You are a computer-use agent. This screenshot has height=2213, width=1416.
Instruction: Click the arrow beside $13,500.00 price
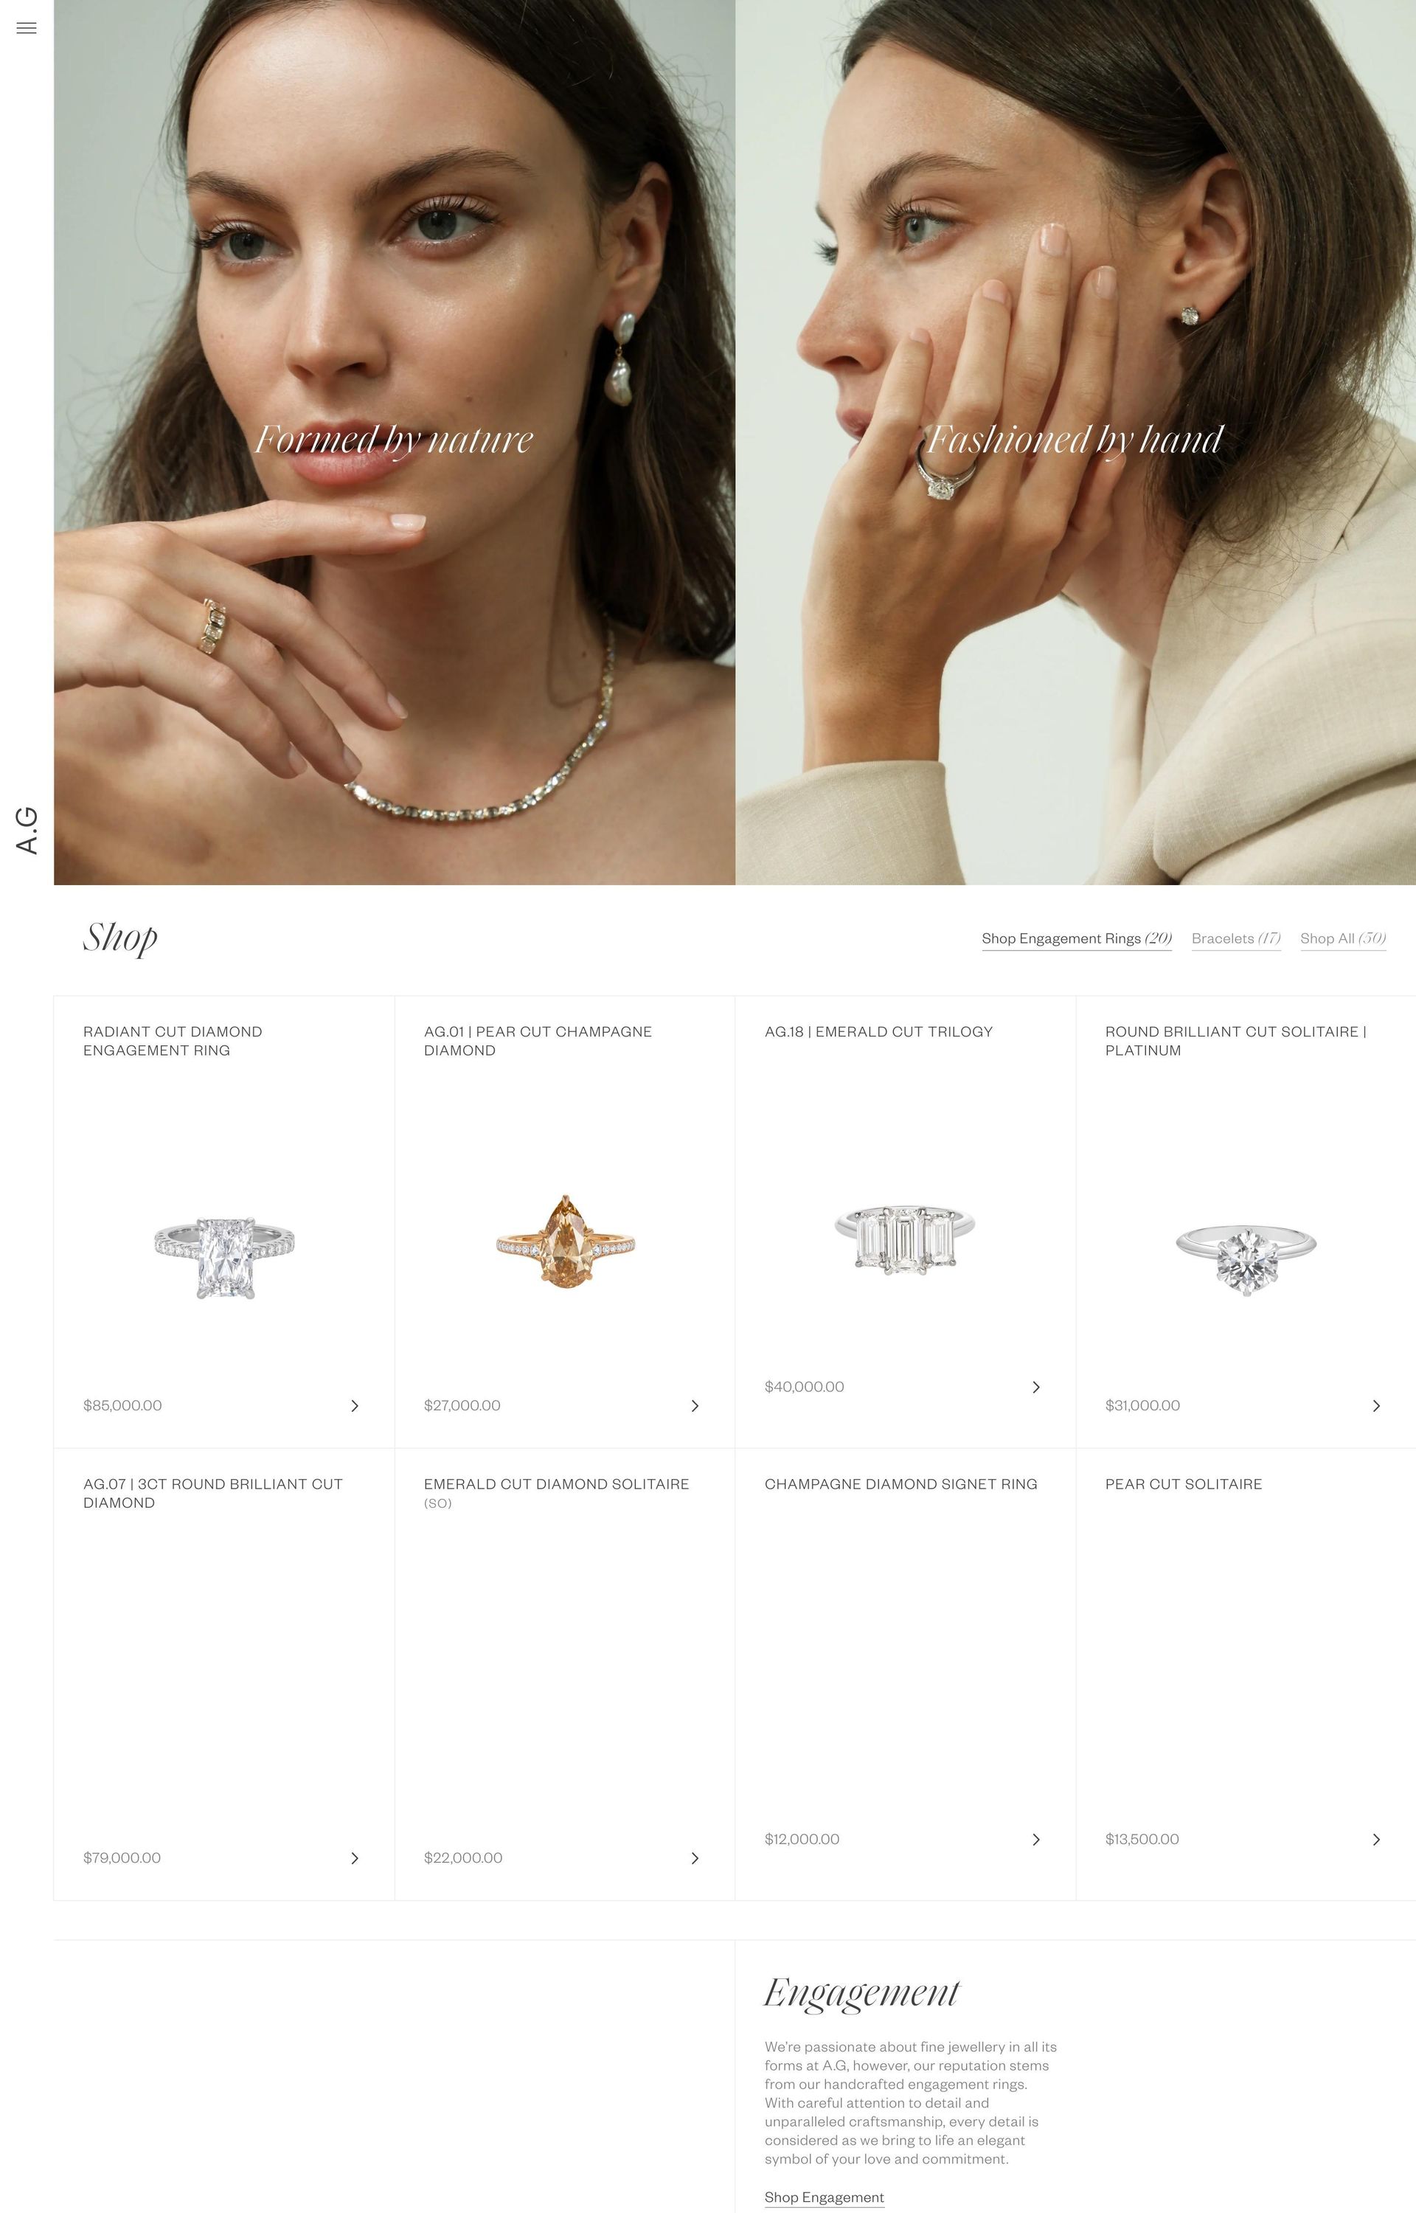pos(1376,1840)
